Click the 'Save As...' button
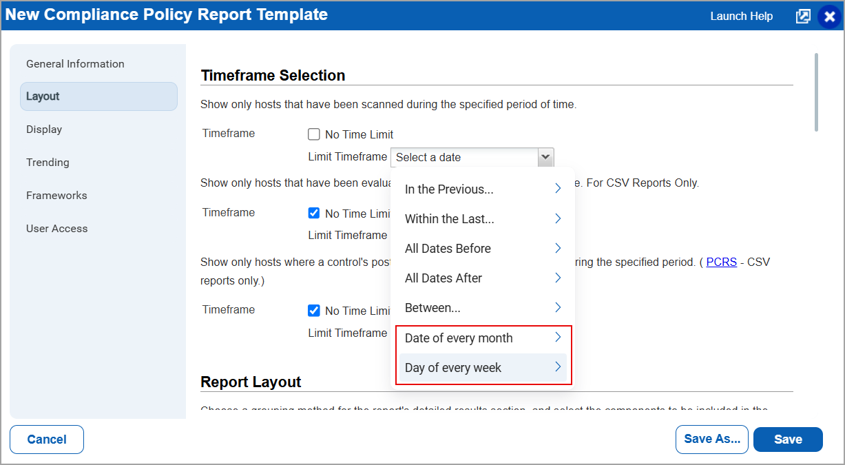Viewport: 845px width, 465px height. [712, 440]
